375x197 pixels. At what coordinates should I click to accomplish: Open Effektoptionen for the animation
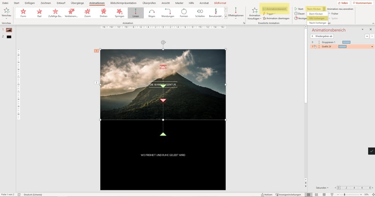pos(236,13)
